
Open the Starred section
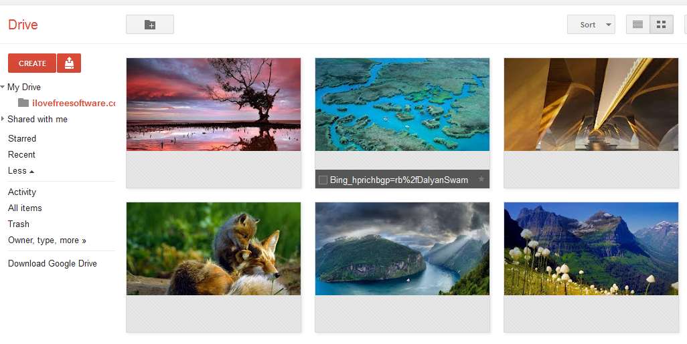tap(22, 138)
